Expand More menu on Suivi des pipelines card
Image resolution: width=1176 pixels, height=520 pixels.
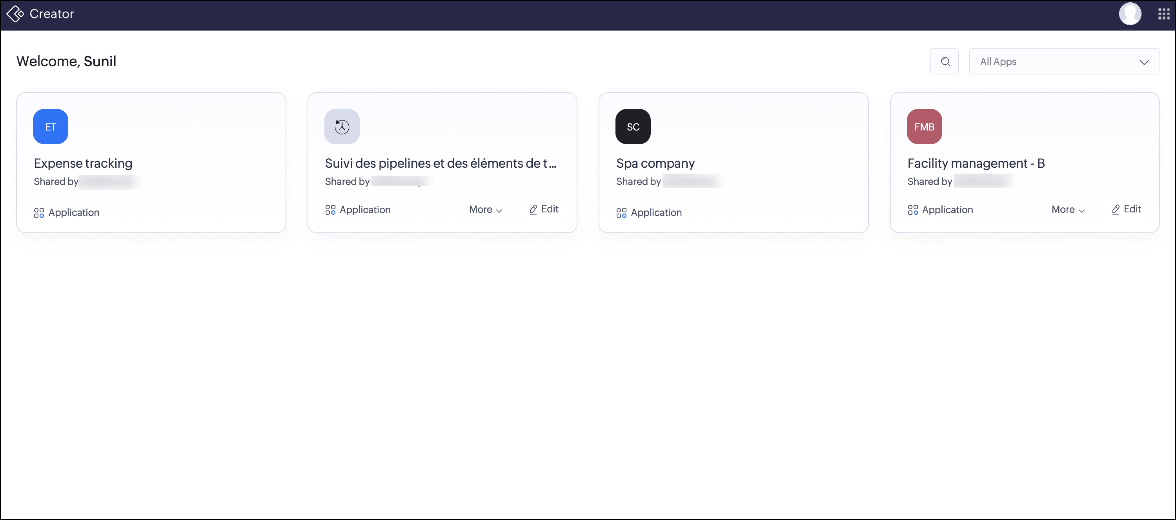[485, 210]
